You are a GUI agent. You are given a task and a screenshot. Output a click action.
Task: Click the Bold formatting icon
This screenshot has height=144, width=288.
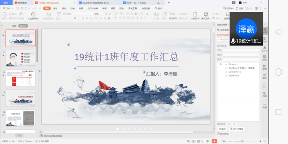75,18
